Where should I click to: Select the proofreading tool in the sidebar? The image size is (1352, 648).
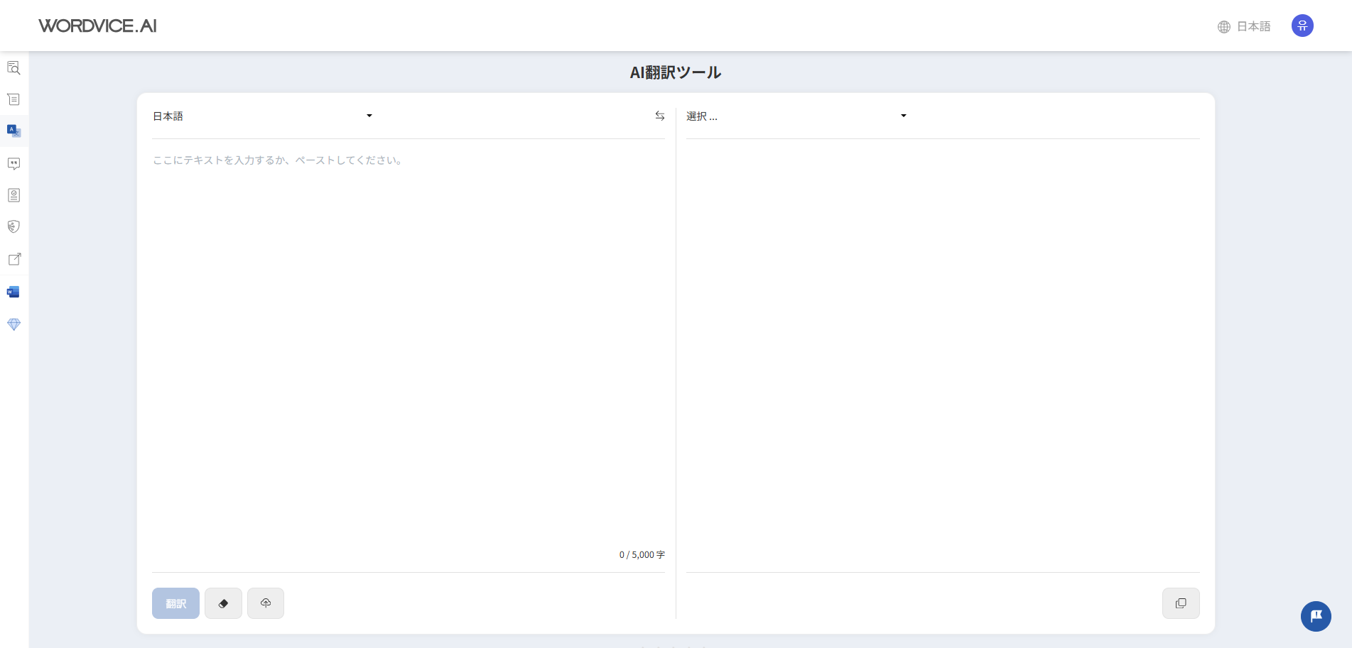click(13, 67)
